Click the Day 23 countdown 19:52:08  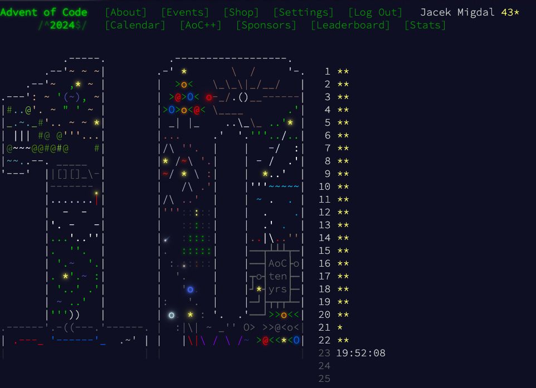click(360, 353)
